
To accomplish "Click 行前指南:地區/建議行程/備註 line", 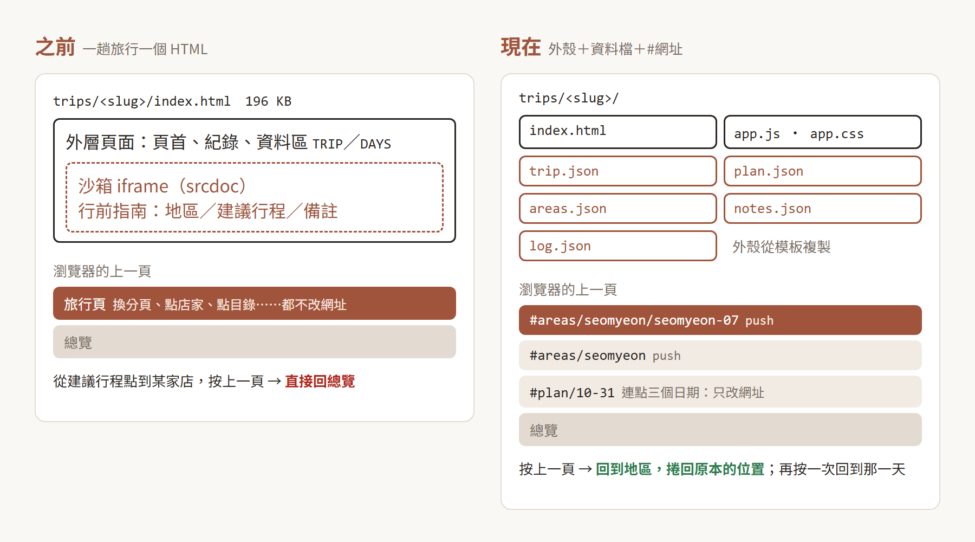I will (208, 211).
